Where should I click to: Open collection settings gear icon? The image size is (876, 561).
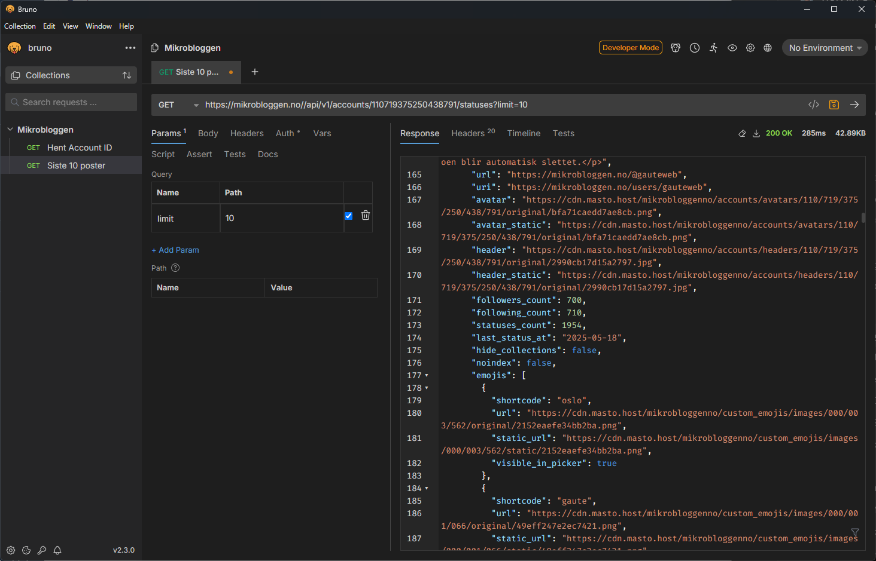(750, 48)
